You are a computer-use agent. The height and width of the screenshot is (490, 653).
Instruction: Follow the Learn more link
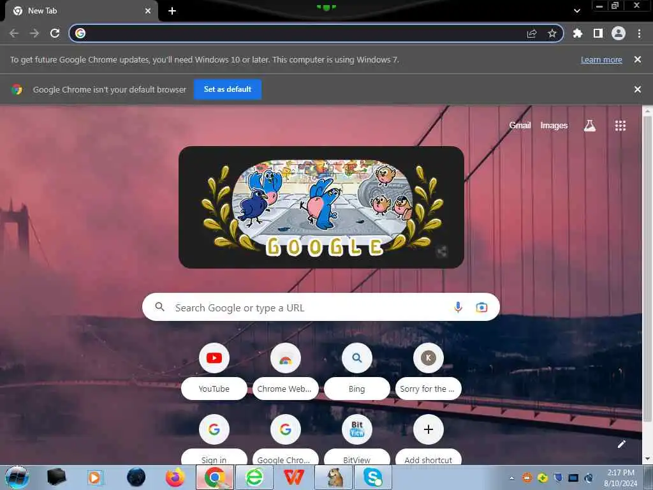point(601,59)
